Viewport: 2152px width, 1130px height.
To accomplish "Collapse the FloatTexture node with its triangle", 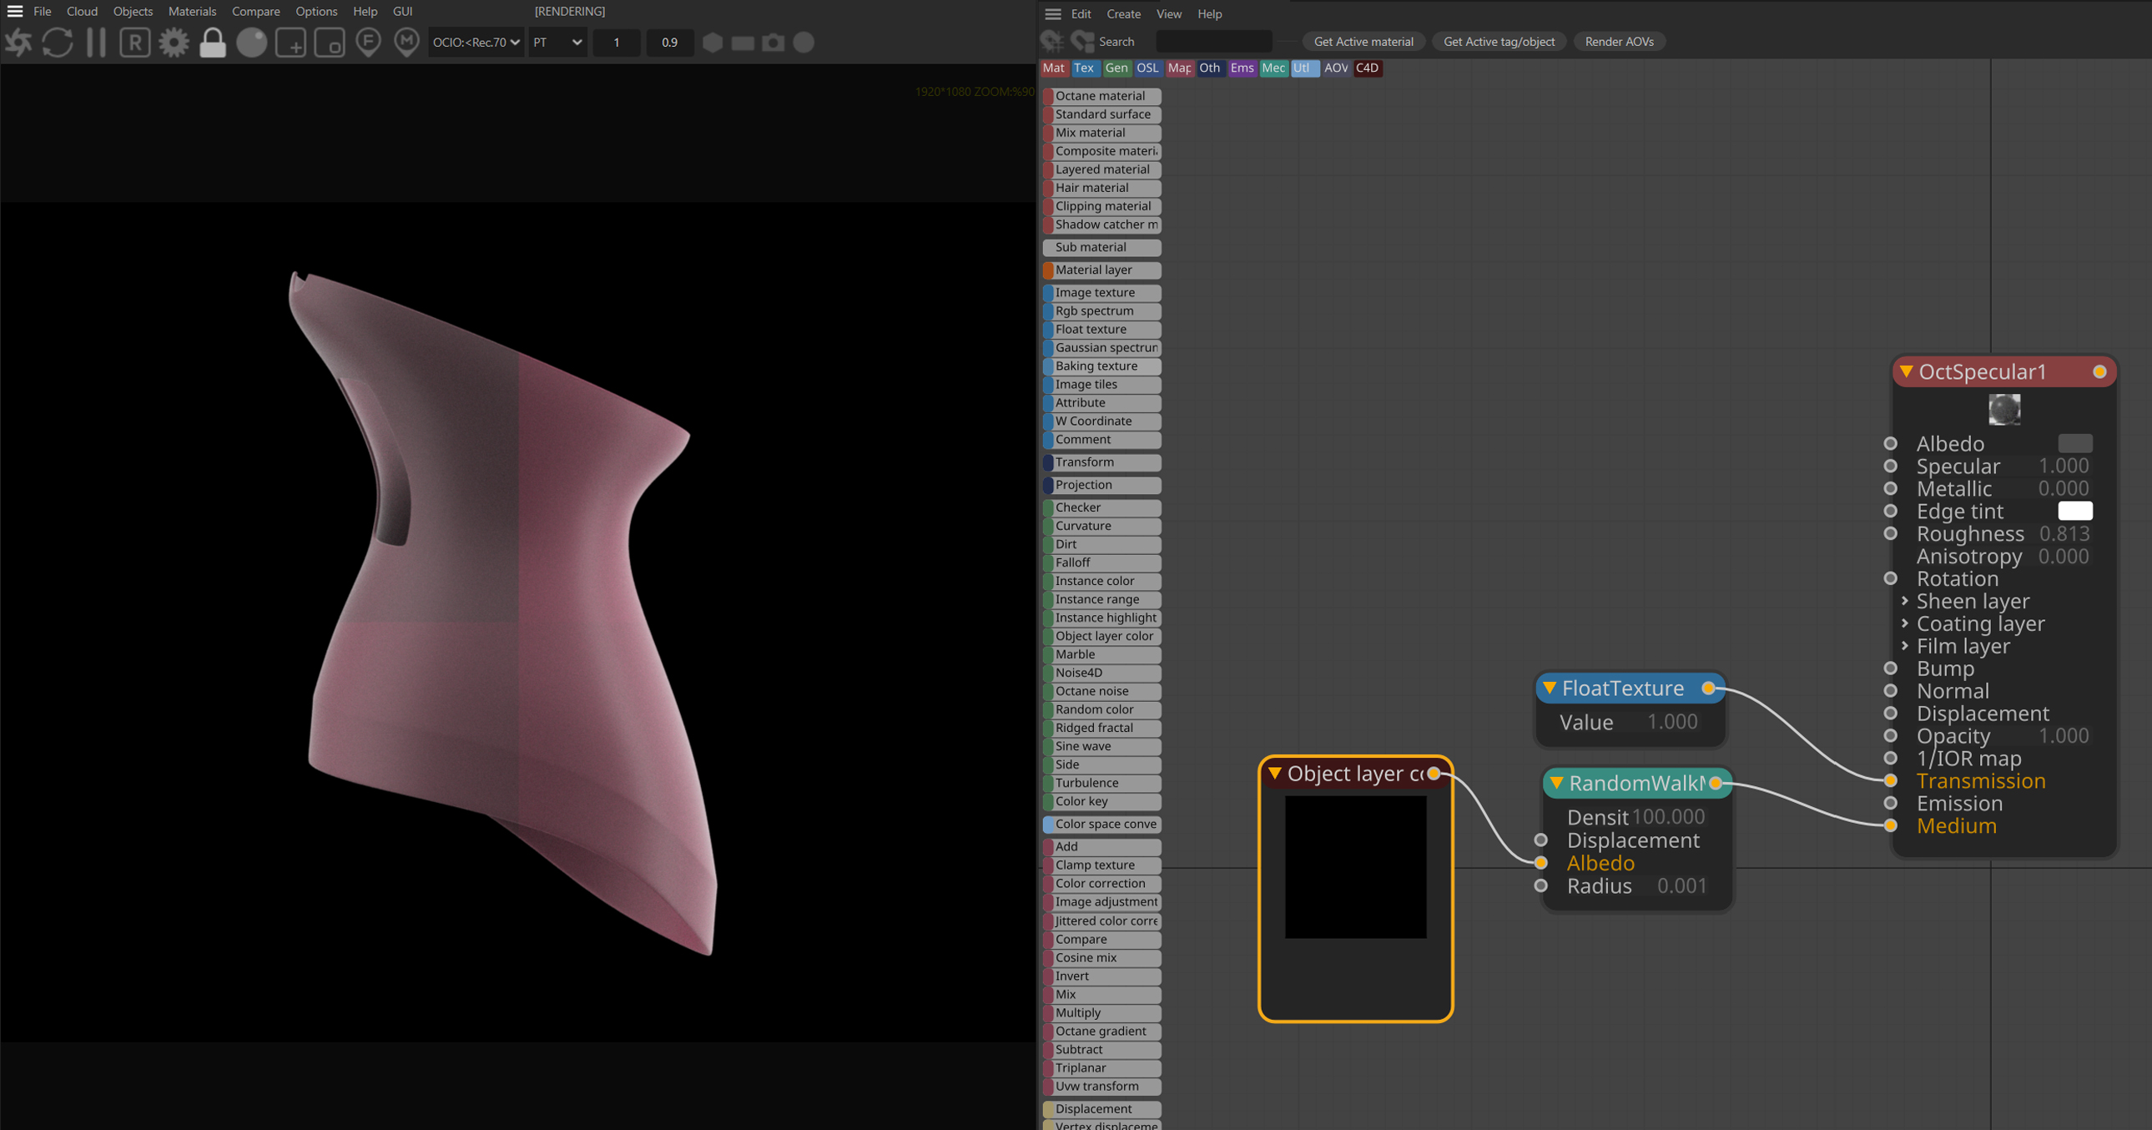I will point(1550,688).
